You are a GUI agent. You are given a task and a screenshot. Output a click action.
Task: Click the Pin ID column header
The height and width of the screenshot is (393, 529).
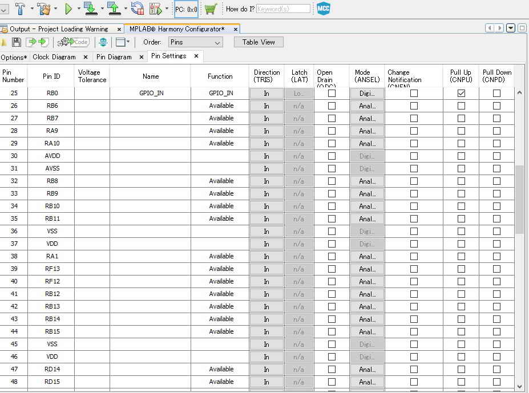(51, 76)
